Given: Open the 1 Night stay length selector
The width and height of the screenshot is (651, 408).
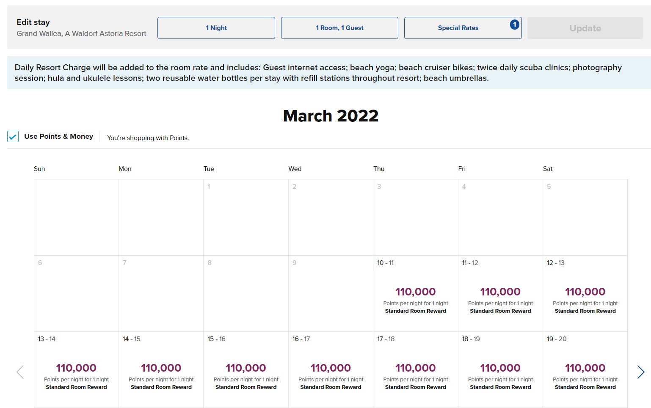Looking at the screenshot, I should point(216,28).
